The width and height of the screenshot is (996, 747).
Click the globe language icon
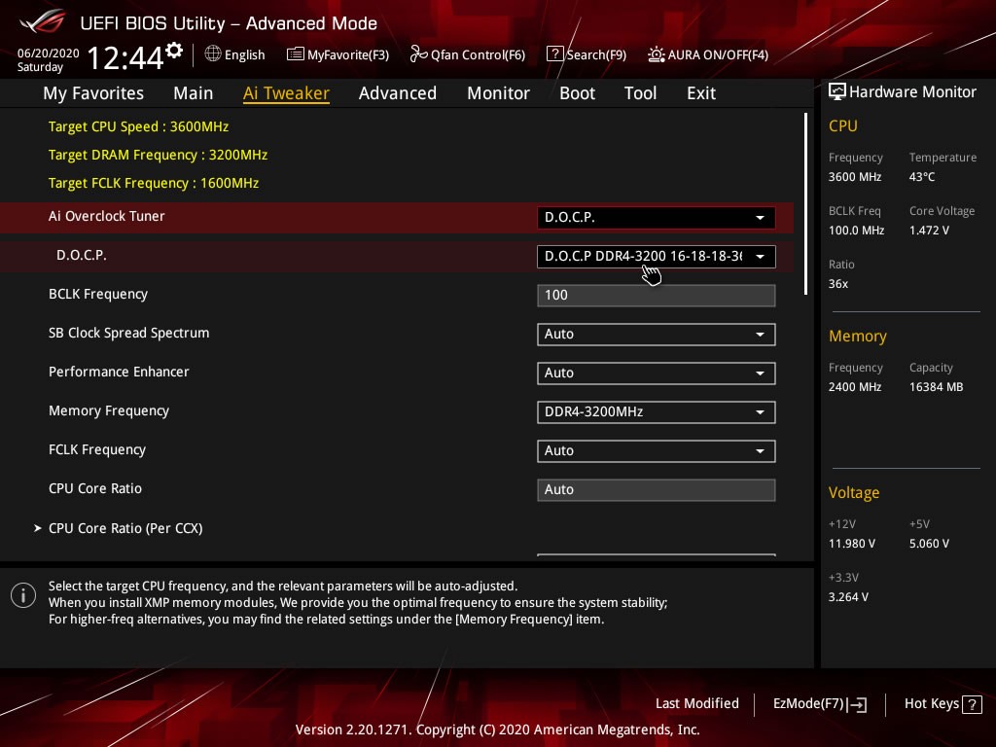pyautogui.click(x=213, y=54)
